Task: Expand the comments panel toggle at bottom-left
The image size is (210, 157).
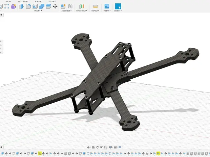Action: click(1, 147)
